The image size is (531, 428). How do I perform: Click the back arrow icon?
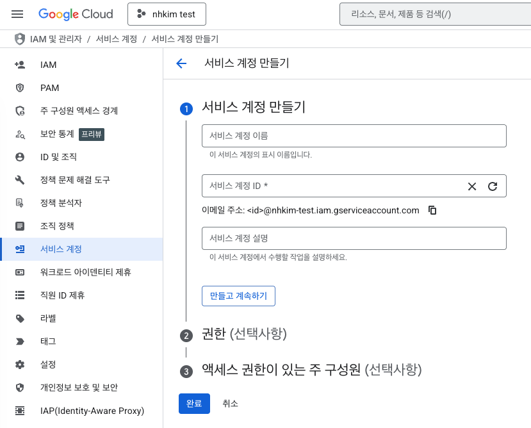pos(181,63)
